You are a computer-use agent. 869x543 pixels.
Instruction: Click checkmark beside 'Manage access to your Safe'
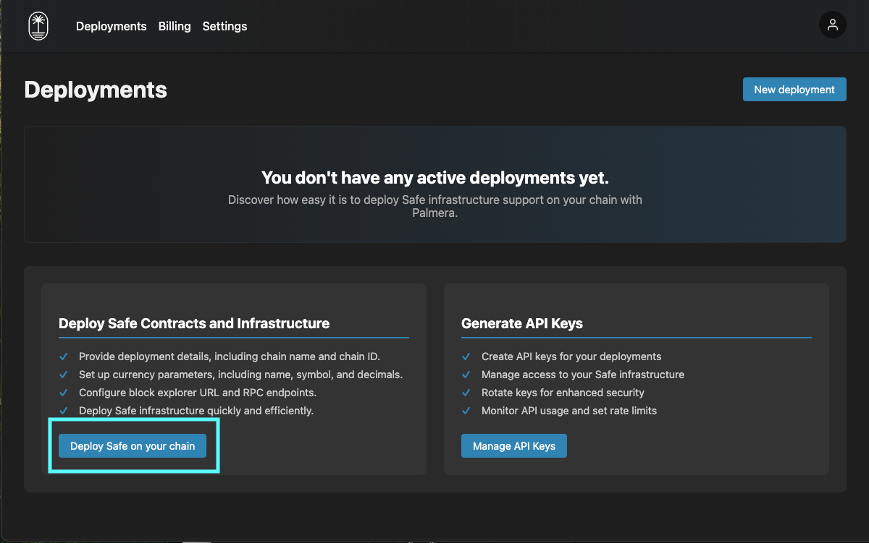(466, 375)
